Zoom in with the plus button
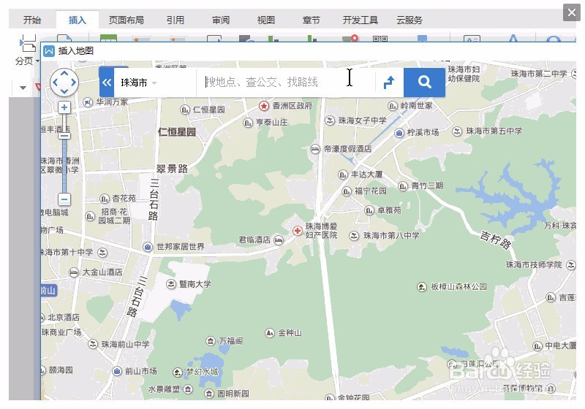 [64, 107]
